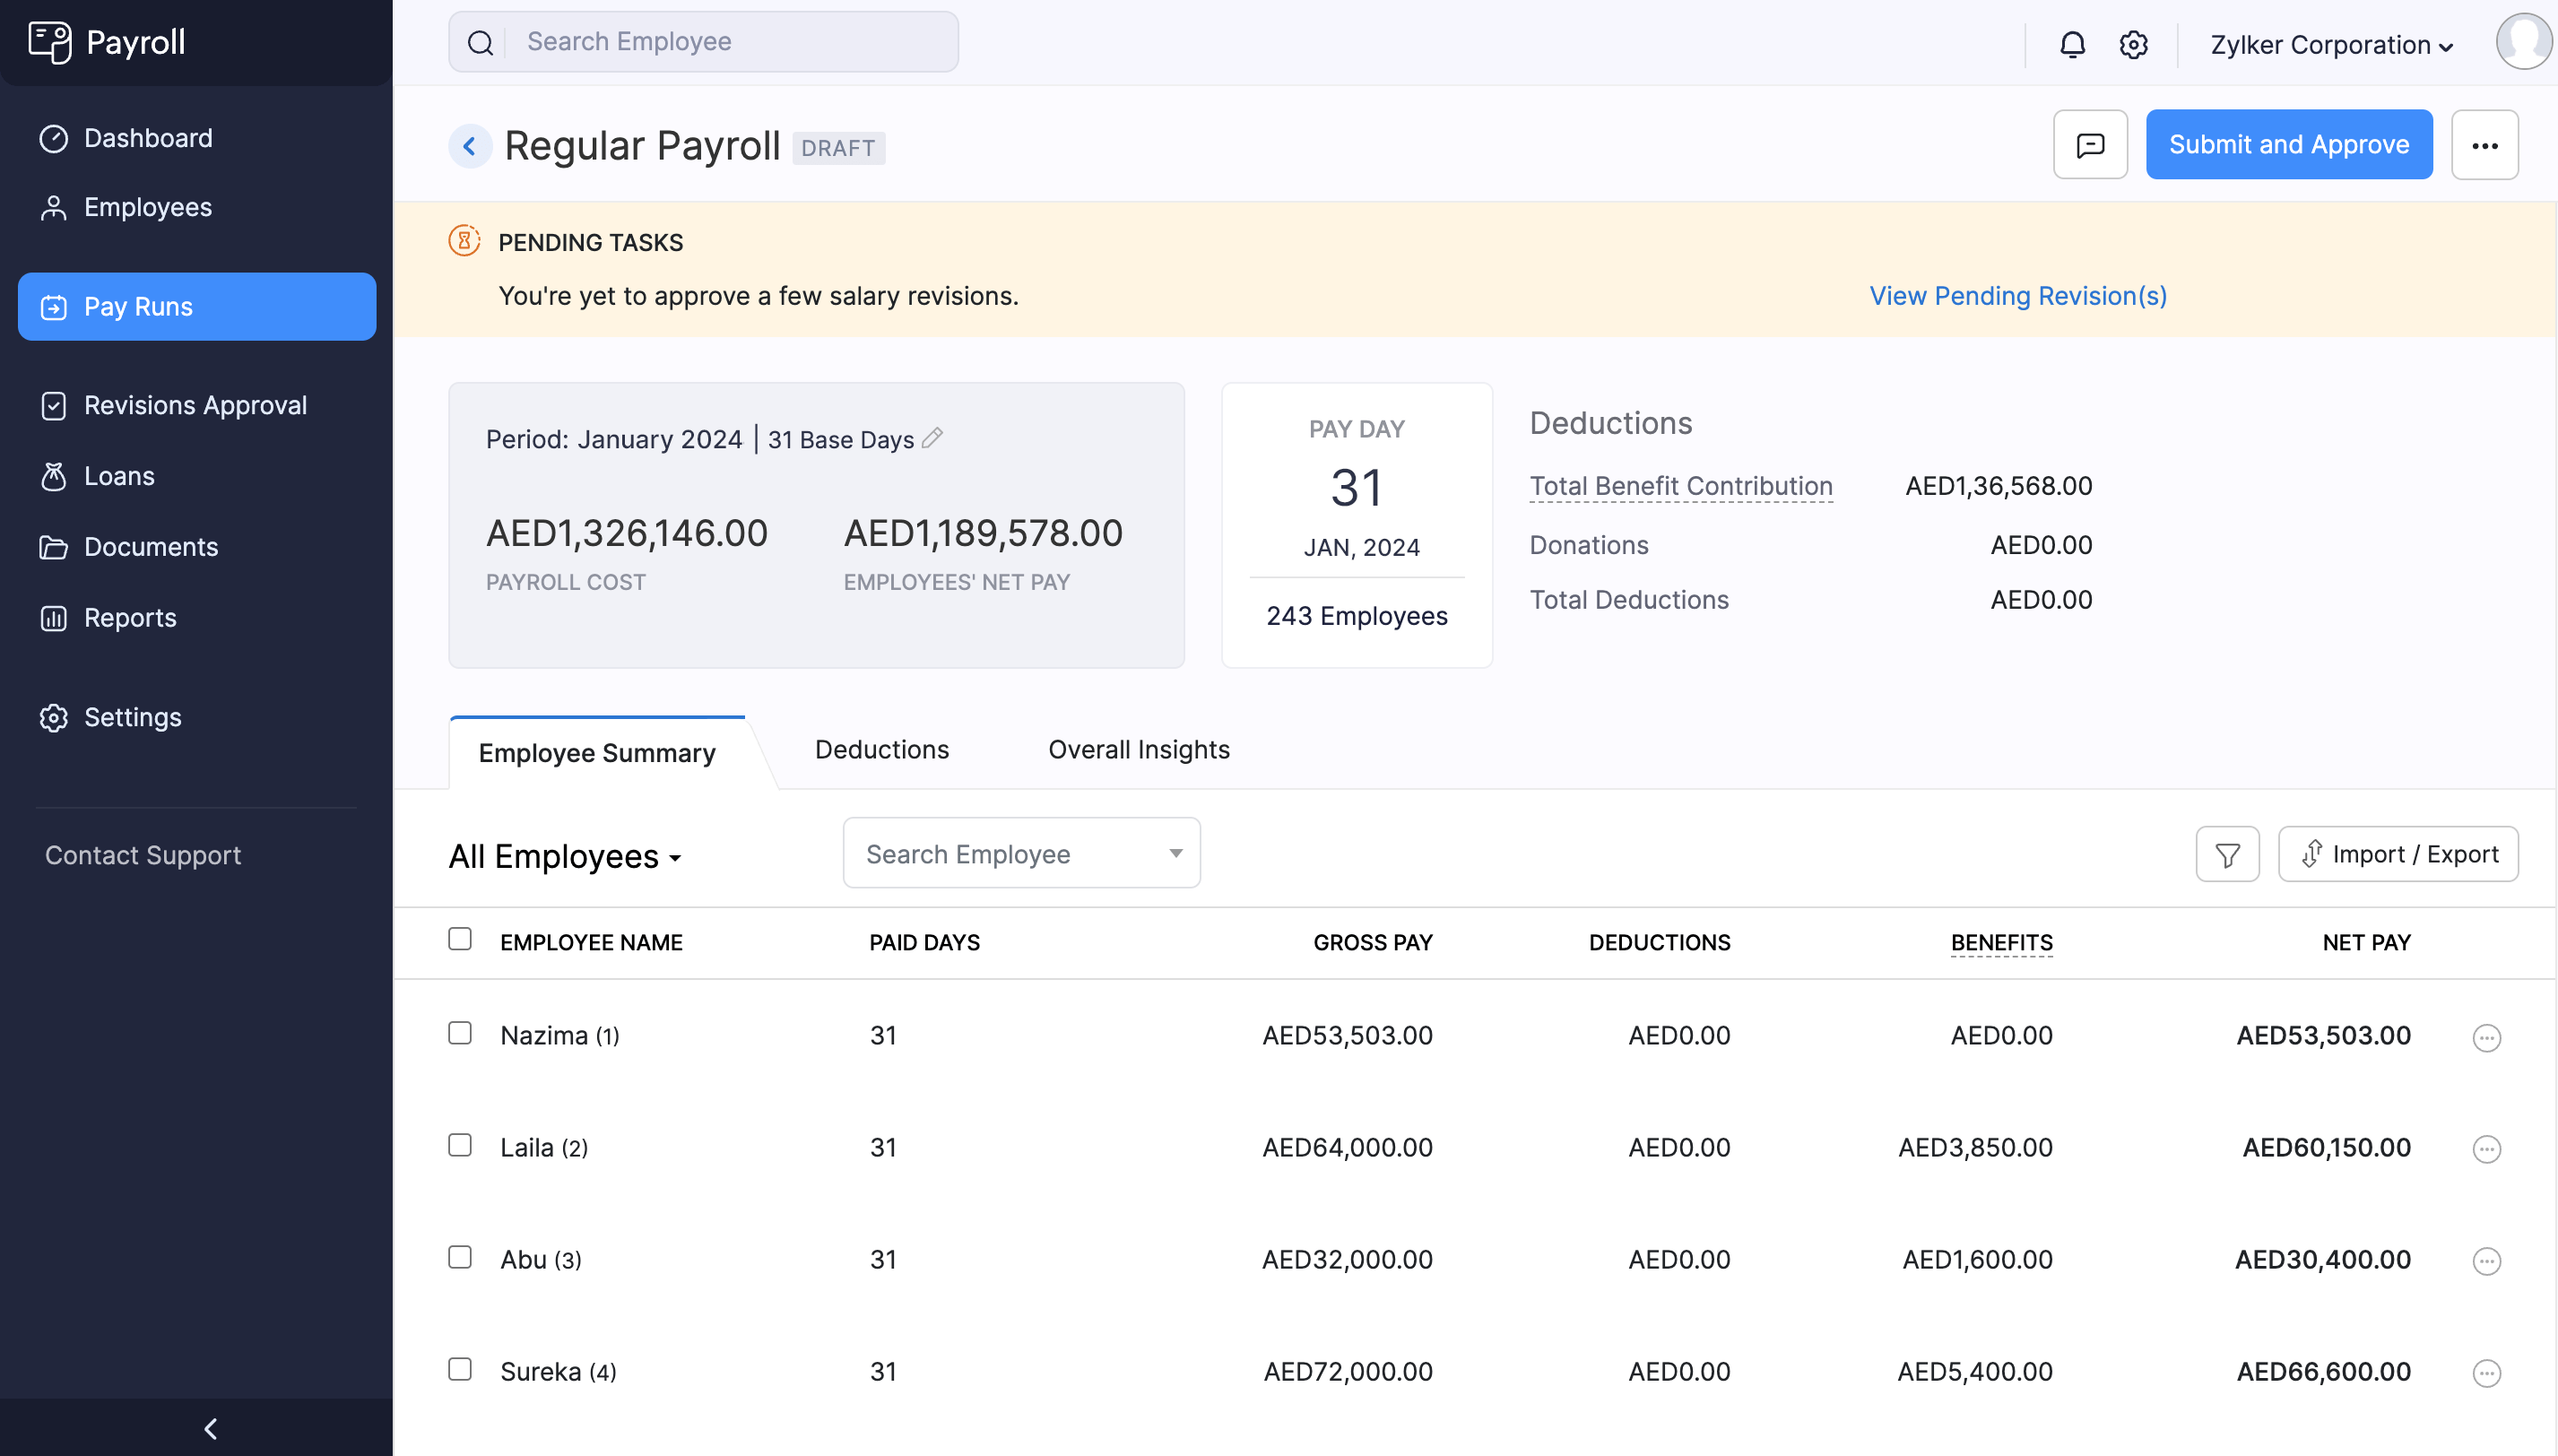
Task: Open the Overall Insights tab
Action: 1138,750
